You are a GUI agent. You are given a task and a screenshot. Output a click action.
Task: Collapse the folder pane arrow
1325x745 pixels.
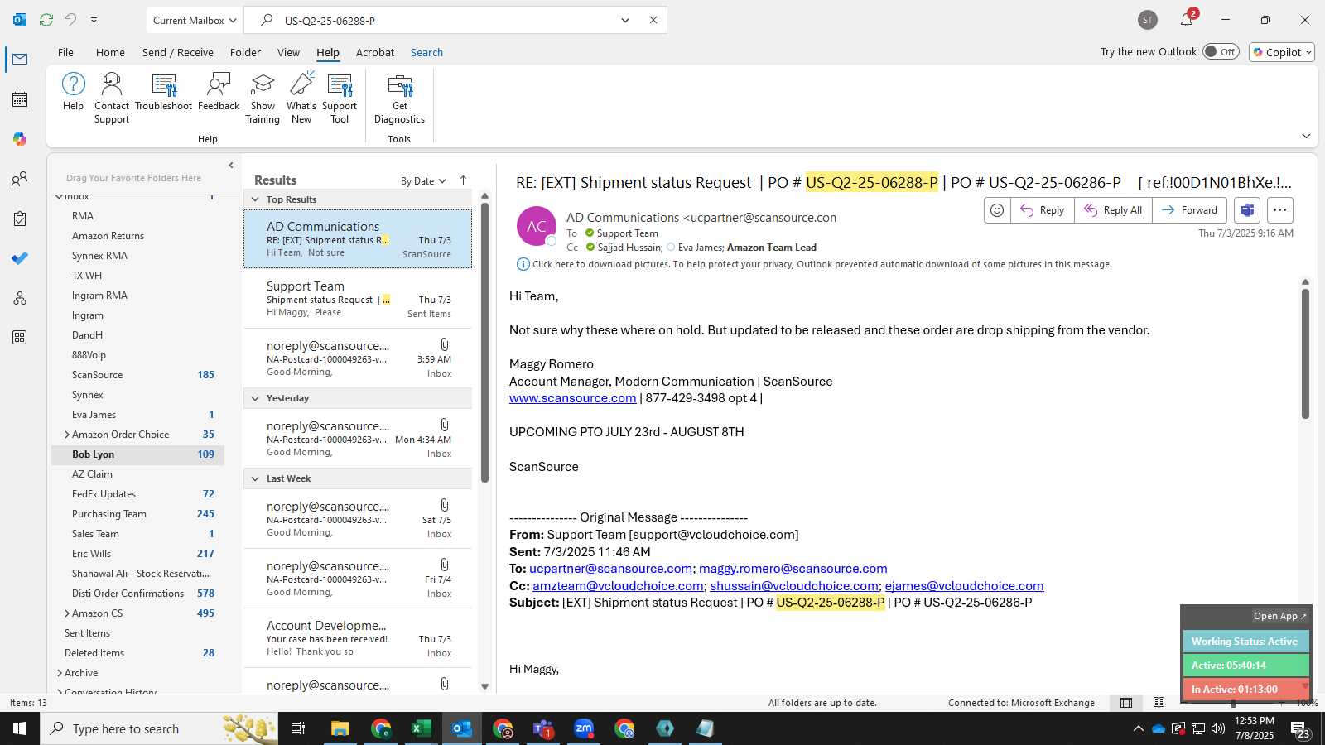pyautogui.click(x=231, y=165)
